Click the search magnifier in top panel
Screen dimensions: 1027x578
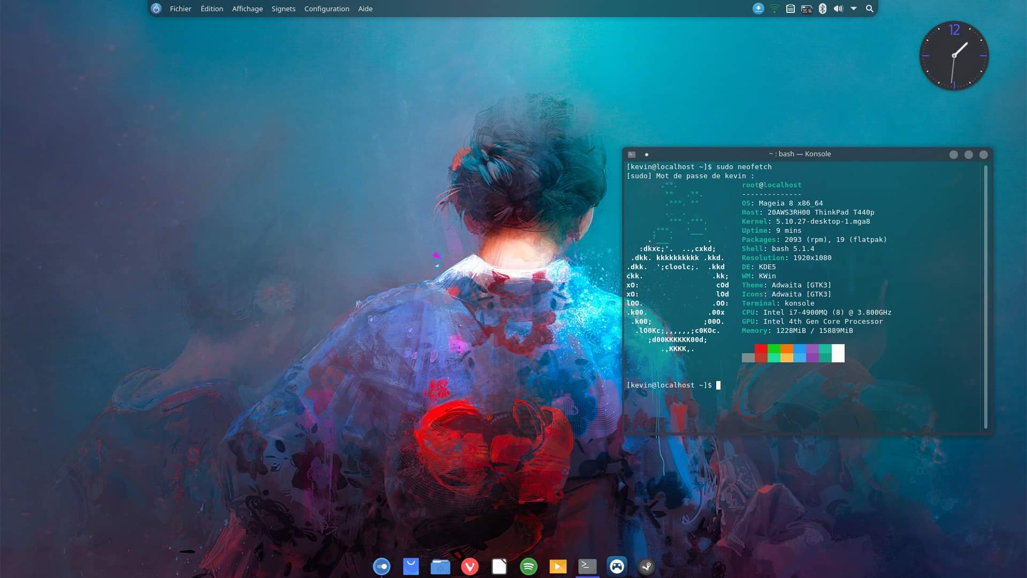tap(870, 9)
